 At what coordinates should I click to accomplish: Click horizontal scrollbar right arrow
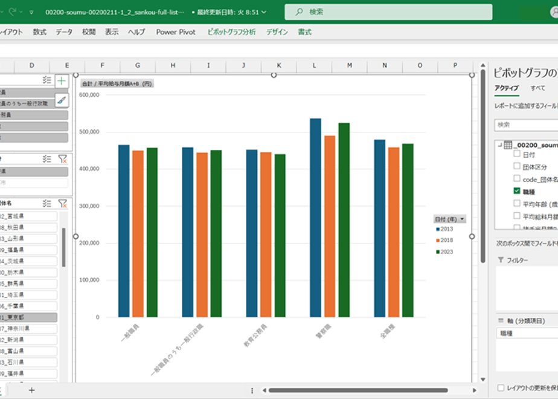[x=475, y=391]
